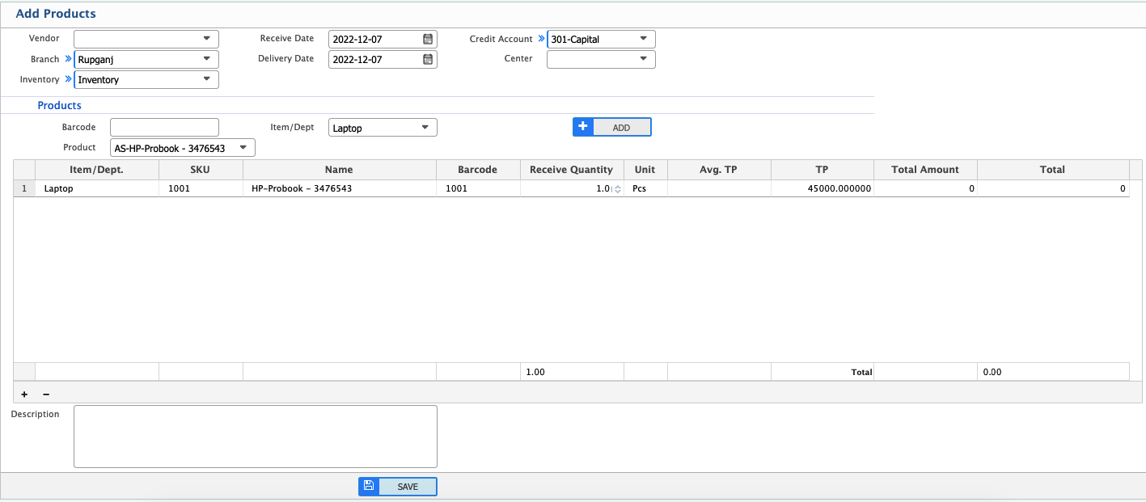Increment Receive Quantity using the stepper arrow
Screen dimensions: 1146x502
(x=617, y=185)
